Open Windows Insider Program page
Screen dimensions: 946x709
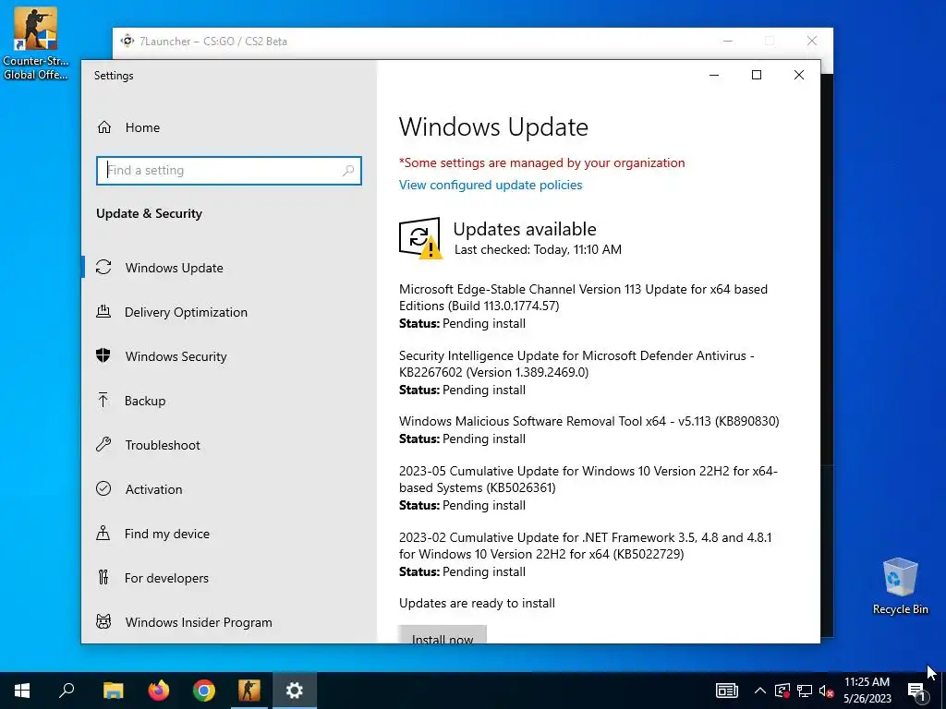tap(229, 622)
